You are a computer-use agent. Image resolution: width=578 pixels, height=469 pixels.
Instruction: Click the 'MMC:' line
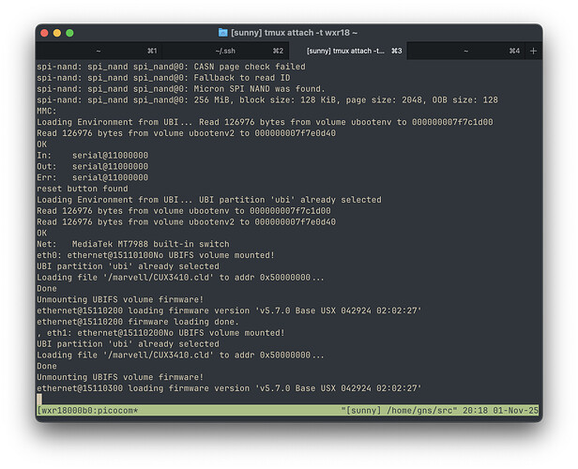47,111
